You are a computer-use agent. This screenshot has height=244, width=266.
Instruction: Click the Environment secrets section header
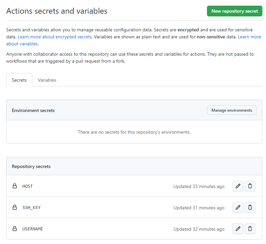33,110
